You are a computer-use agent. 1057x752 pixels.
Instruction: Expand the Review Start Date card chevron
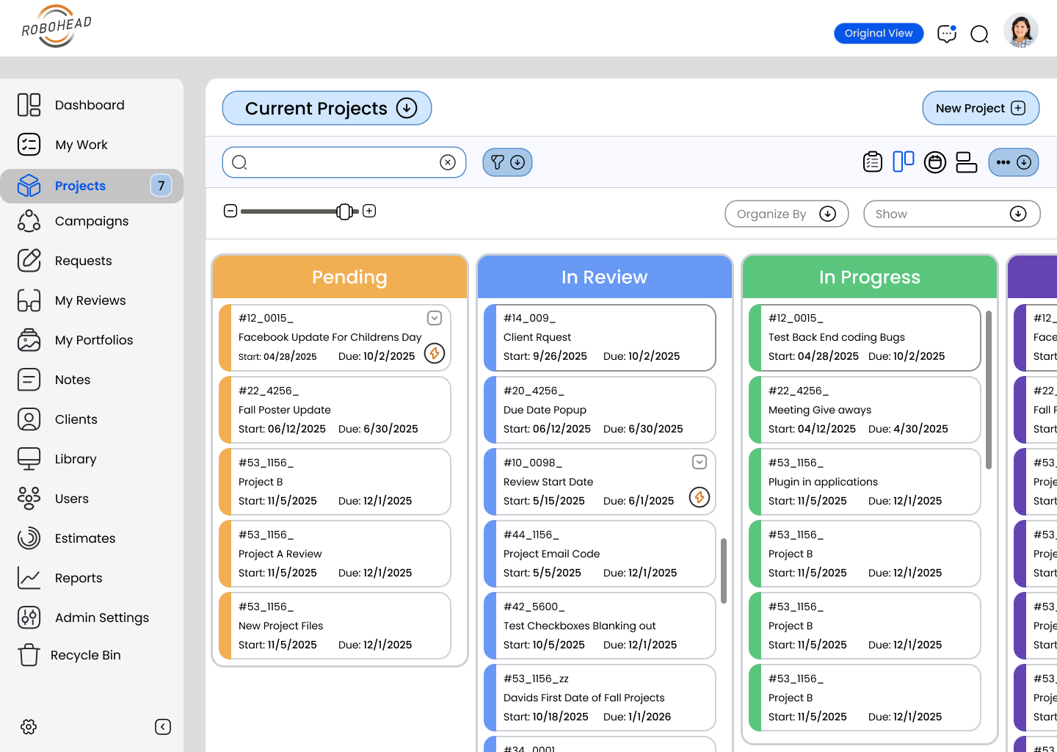coord(700,462)
